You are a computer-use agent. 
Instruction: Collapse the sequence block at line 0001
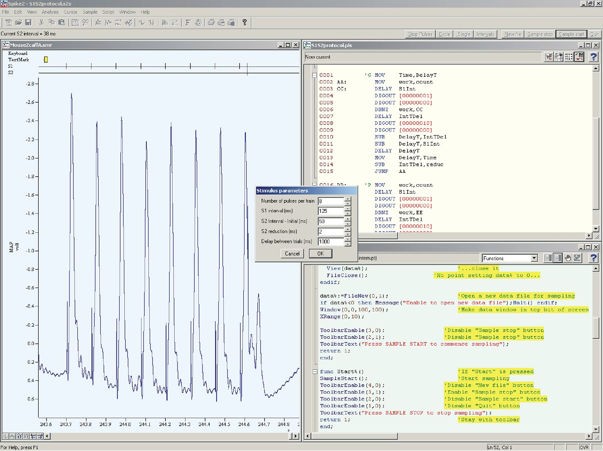click(314, 75)
